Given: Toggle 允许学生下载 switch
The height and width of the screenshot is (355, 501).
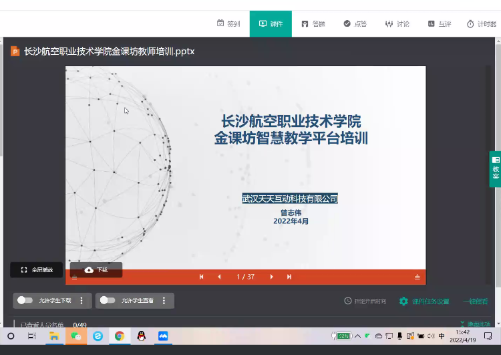Looking at the screenshot, I should click(25, 301).
